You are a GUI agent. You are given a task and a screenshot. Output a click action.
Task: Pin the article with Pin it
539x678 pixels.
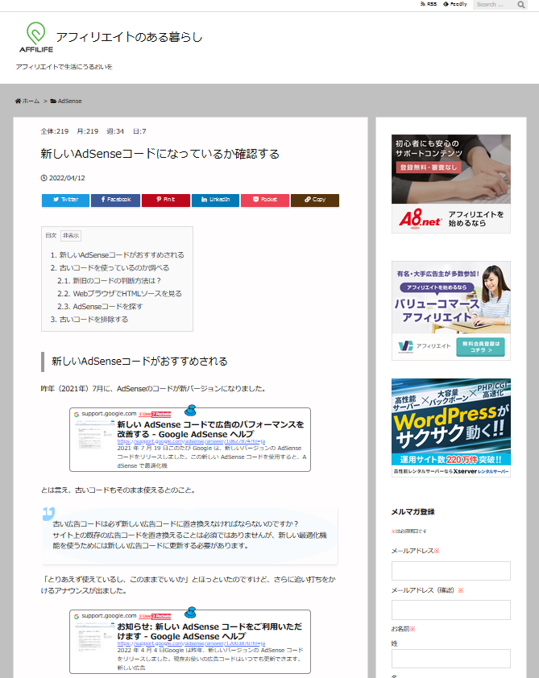tap(166, 200)
